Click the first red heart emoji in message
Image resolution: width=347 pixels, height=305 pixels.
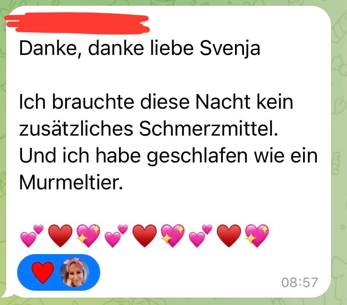pyautogui.click(x=60, y=236)
